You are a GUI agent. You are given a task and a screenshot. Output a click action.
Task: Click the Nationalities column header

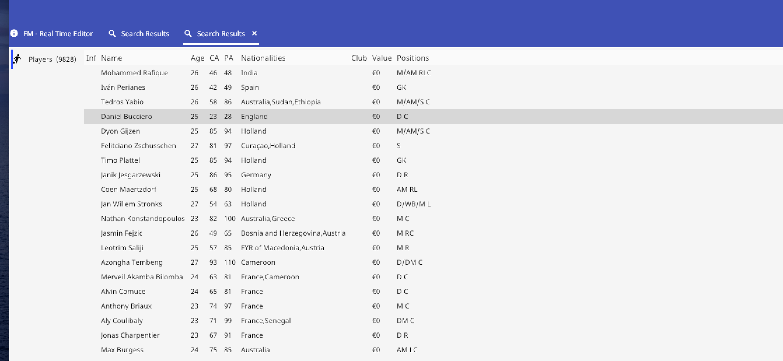click(x=263, y=58)
